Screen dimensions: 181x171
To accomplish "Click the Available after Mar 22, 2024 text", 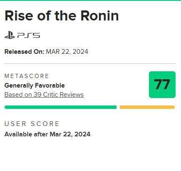I will [x=47, y=134].
